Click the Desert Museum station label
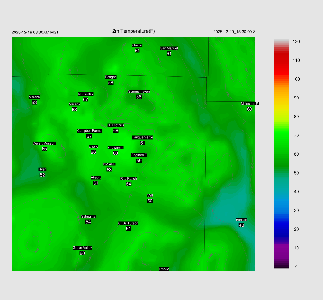Viewport: 323px width, 300px height. [x=44, y=144]
